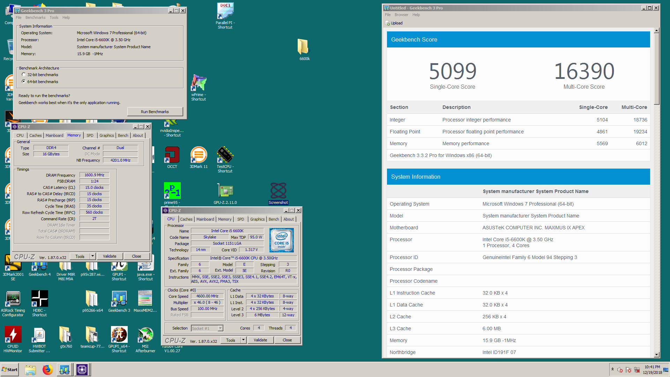Open the Help menu in Geekbench 3 Pro
The width and height of the screenshot is (670, 377).
(66, 17)
